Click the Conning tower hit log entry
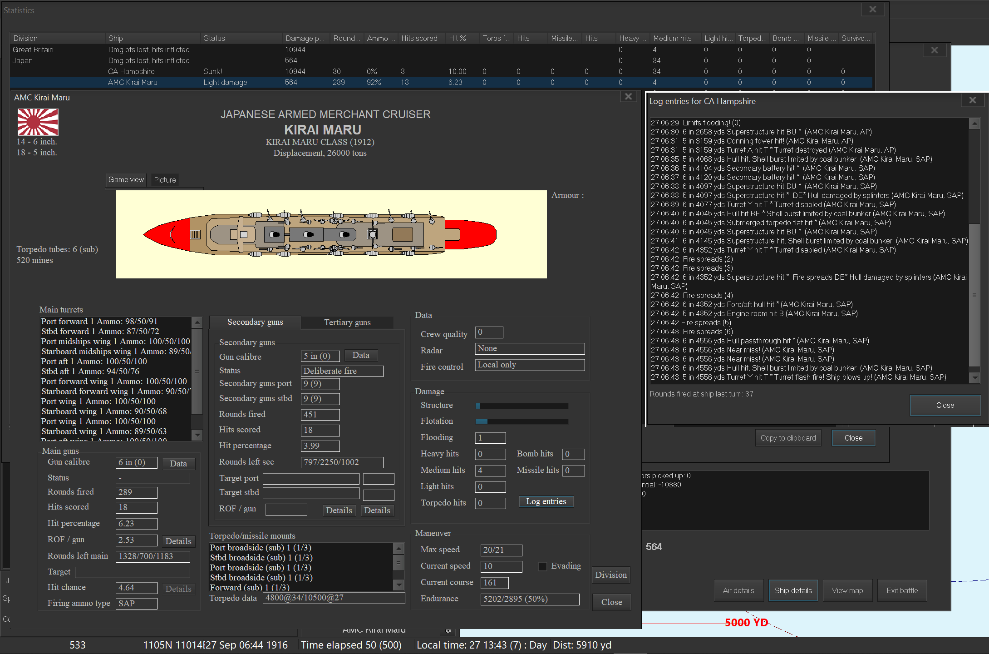 (x=752, y=141)
